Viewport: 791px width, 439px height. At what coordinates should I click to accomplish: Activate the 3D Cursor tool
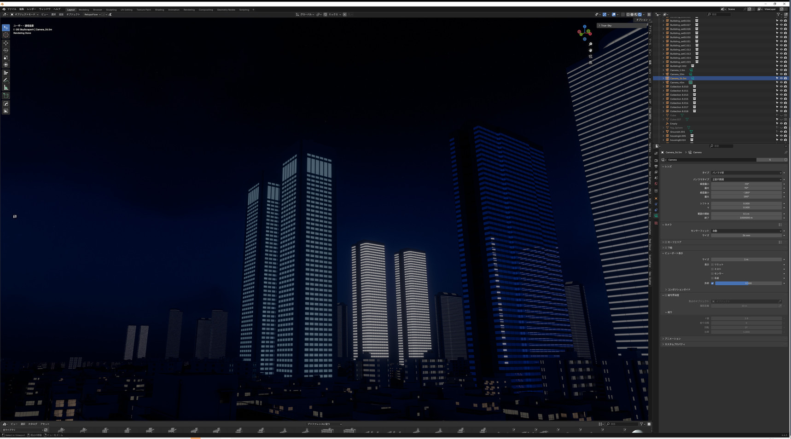(6, 35)
